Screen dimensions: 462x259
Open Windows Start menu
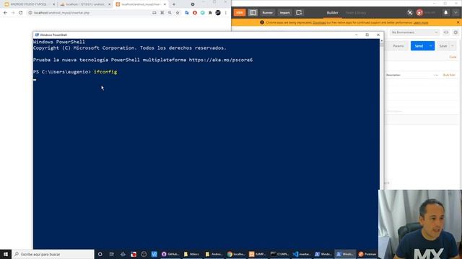pos(6,254)
